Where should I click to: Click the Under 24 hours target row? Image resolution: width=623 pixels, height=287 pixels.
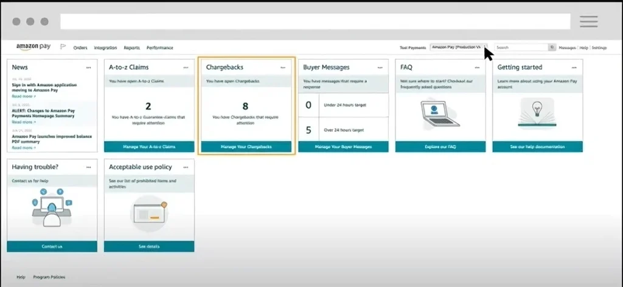[x=343, y=105]
